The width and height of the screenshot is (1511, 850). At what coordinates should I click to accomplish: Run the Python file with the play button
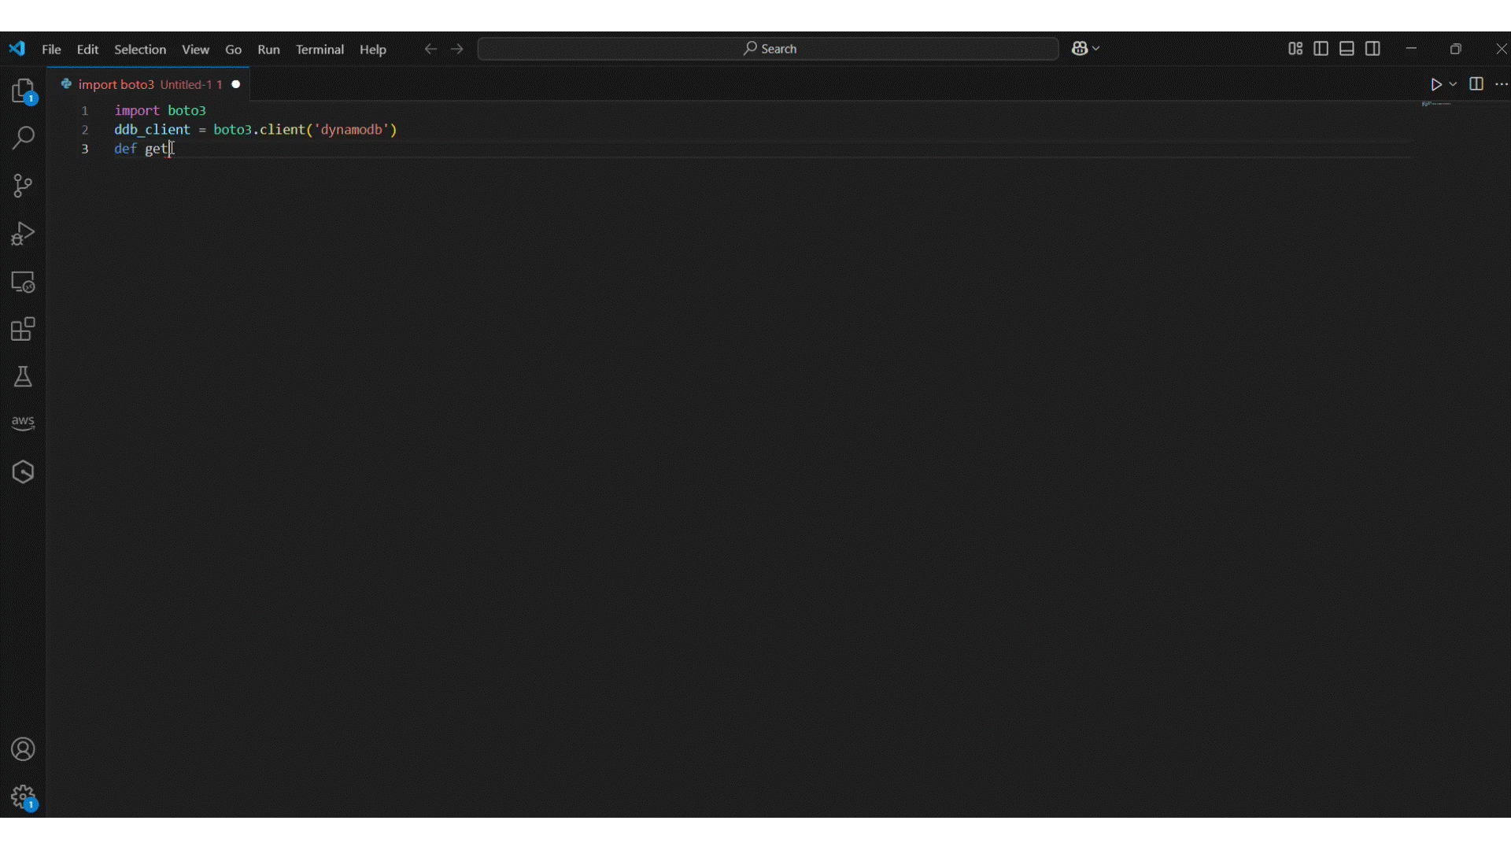tap(1437, 84)
